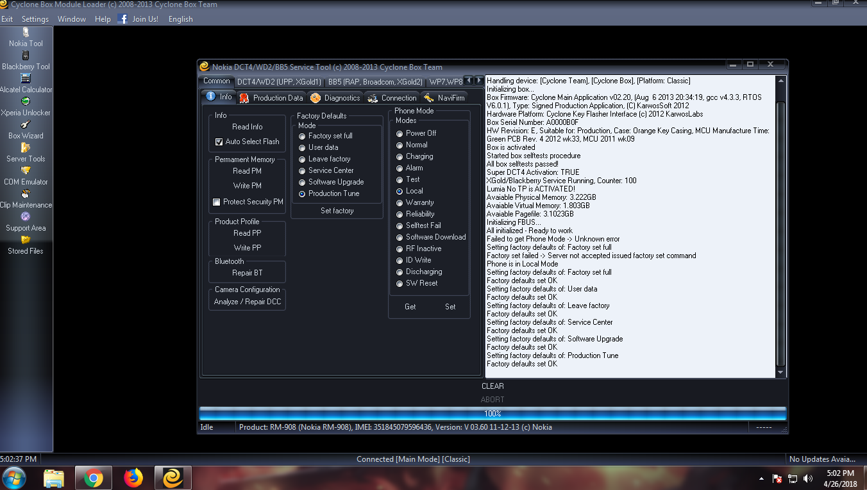Select Production Tune radio option
This screenshot has width=867, height=490.
302,193
